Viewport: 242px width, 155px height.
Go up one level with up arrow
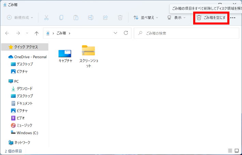tap(37, 33)
